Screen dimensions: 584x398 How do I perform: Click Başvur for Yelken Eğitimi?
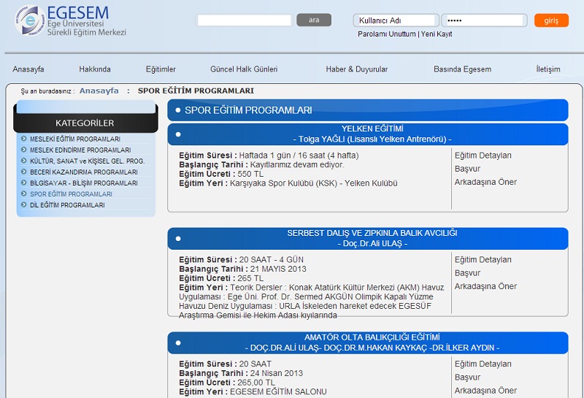point(467,169)
